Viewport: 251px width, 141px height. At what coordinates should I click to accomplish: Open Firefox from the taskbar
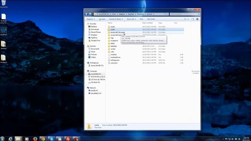[35, 139]
